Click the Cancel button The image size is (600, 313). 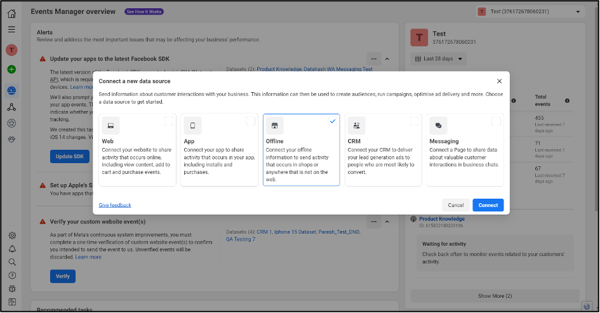click(x=456, y=205)
